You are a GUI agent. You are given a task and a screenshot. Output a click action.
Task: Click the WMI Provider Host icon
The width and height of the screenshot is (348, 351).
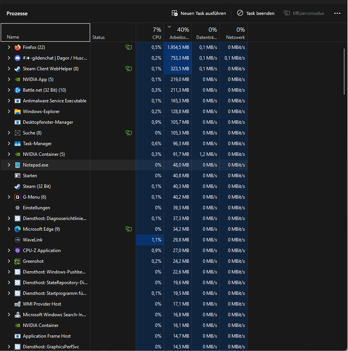(18, 304)
